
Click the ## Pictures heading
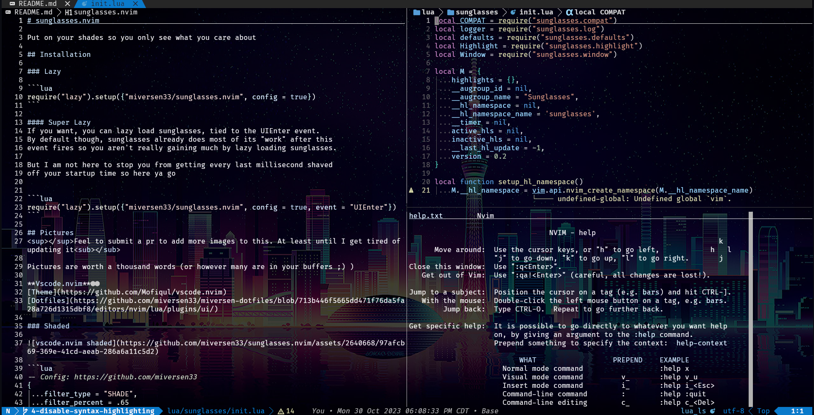(x=51, y=233)
